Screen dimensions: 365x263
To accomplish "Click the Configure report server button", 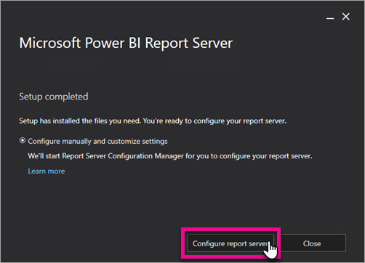I will [x=230, y=243].
